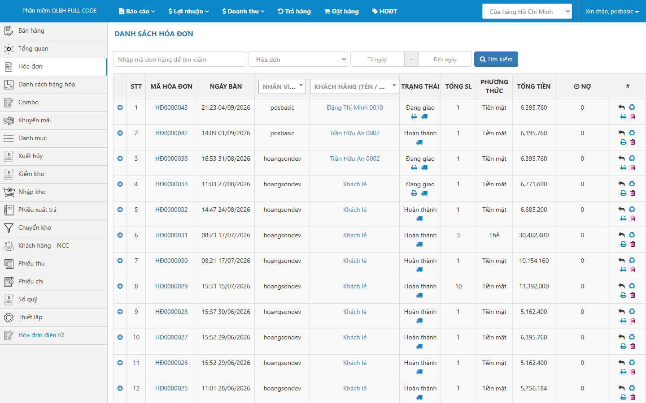Click the truck icon in HĐ0000033's status cell
Viewport: 646px width, 403px height.
(424, 193)
